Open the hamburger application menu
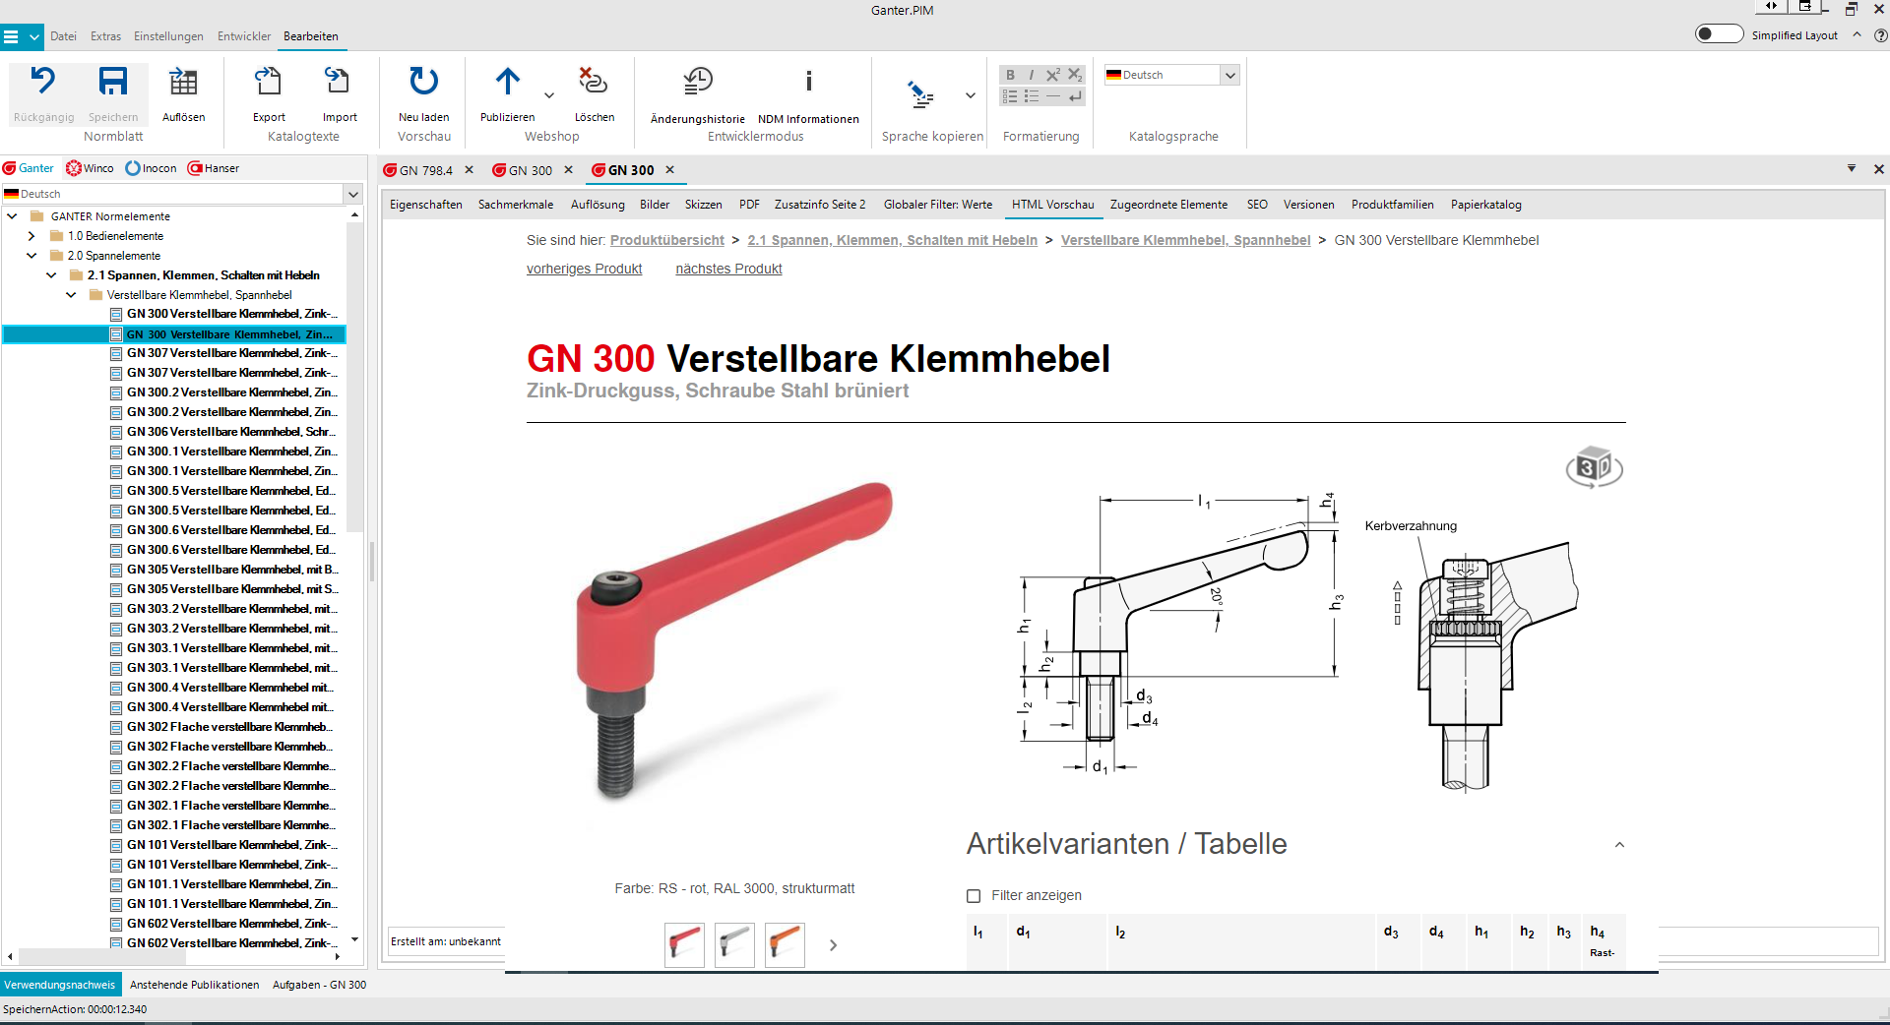Screen dimensions: 1890x1025 [11, 37]
